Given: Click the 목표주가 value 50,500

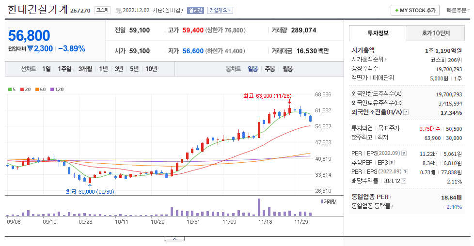Looking at the screenshot, I should (x=454, y=129).
